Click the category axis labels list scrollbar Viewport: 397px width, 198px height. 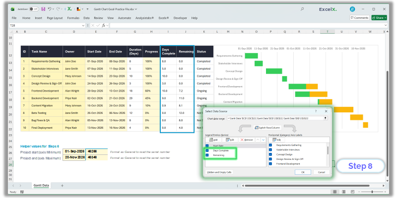(x=328, y=150)
